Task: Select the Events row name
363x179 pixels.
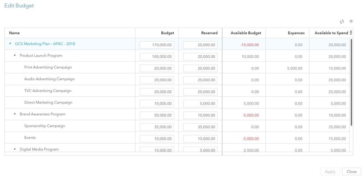Action: click(x=30, y=137)
